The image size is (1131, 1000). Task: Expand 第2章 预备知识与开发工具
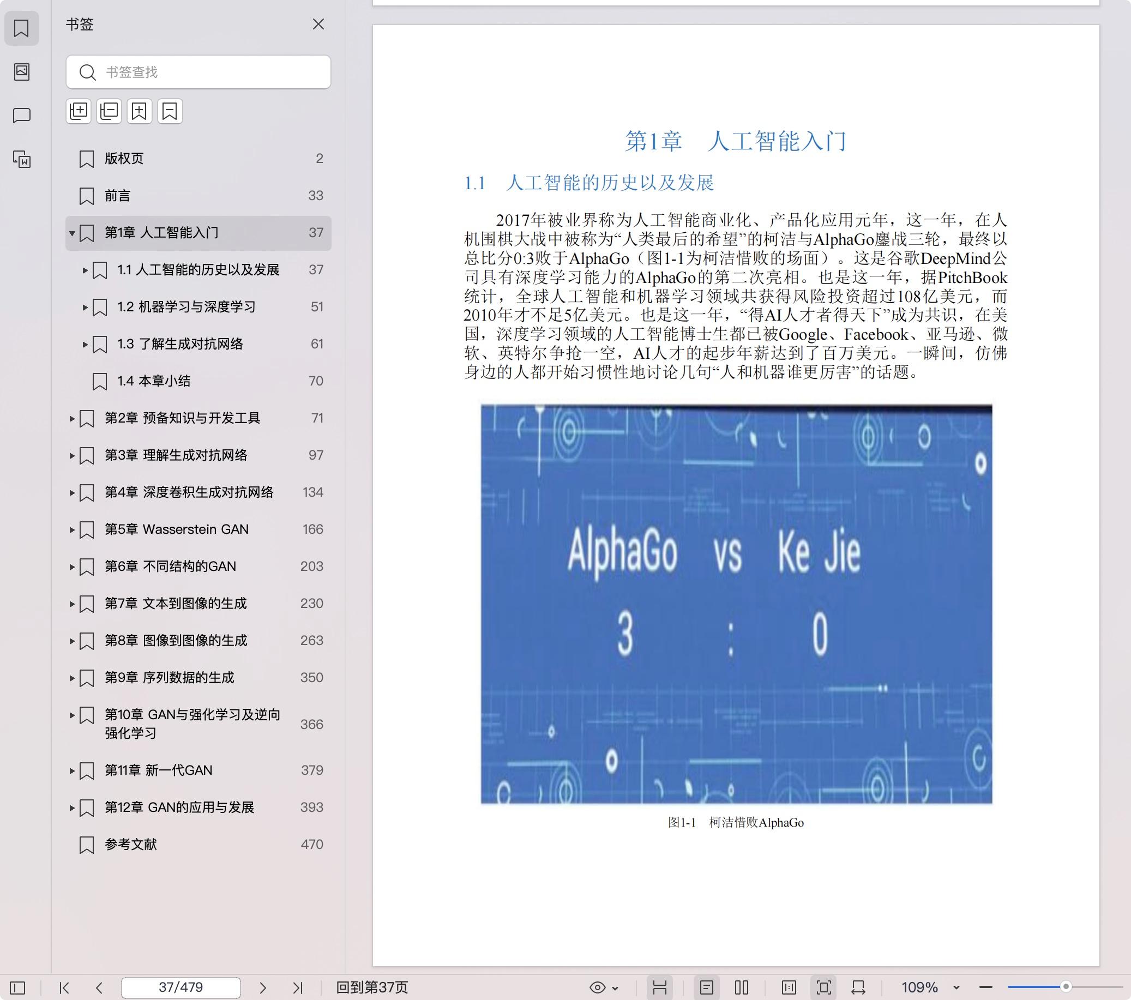tap(71, 418)
